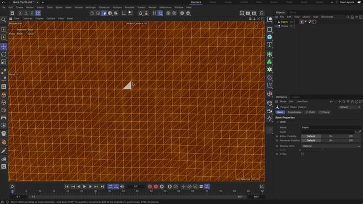The width and height of the screenshot is (363, 204).
Task: Open the viewport Cameras menu
Action: 27,19
